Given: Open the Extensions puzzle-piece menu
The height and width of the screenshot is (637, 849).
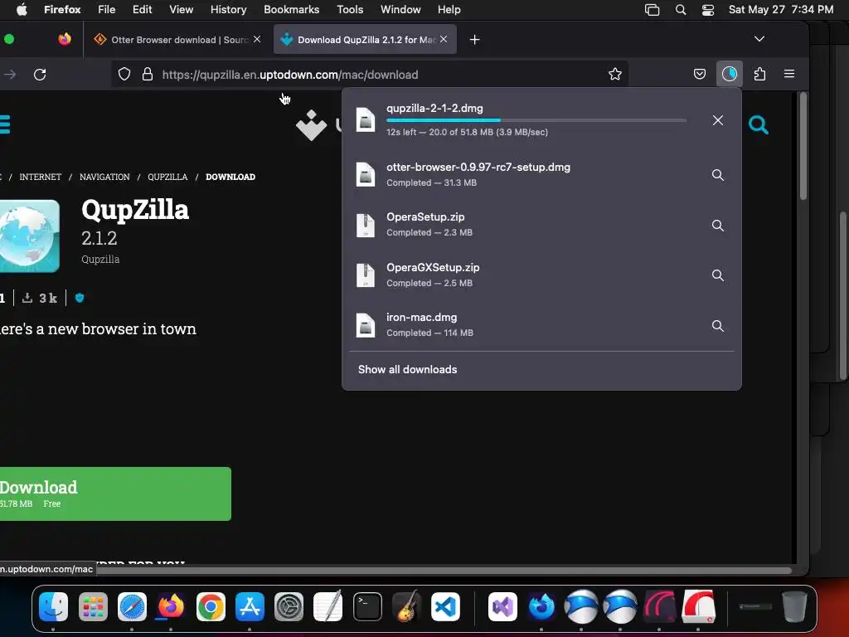Looking at the screenshot, I should 759,74.
